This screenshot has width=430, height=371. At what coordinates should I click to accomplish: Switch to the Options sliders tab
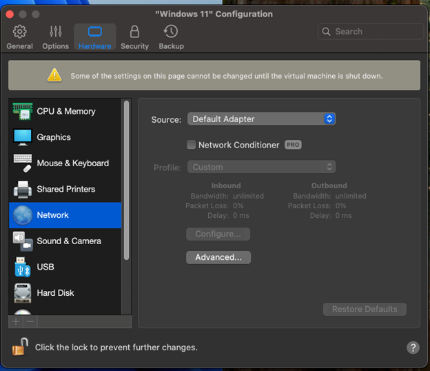55,37
